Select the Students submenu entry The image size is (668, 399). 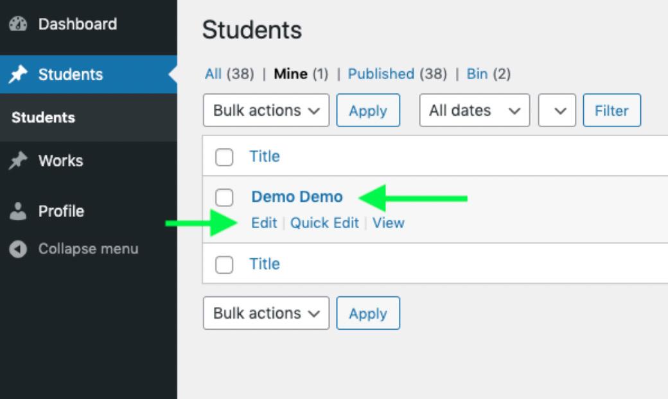pyautogui.click(x=42, y=118)
